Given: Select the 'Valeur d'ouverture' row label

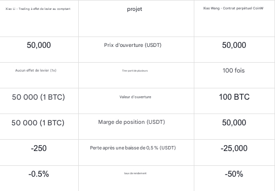Looking at the screenshot, I should pyautogui.click(x=135, y=97).
